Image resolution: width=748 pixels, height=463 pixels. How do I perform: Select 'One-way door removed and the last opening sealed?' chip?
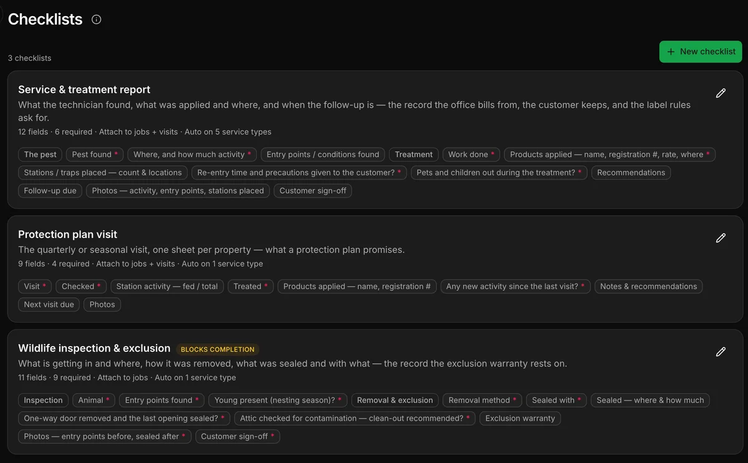tap(124, 418)
